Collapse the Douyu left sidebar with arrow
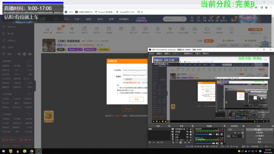This screenshot has width=274, height=154. [x=35, y=86]
